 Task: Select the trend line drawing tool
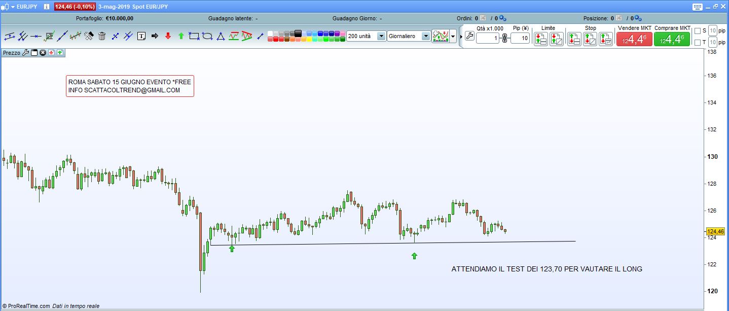tap(62, 36)
